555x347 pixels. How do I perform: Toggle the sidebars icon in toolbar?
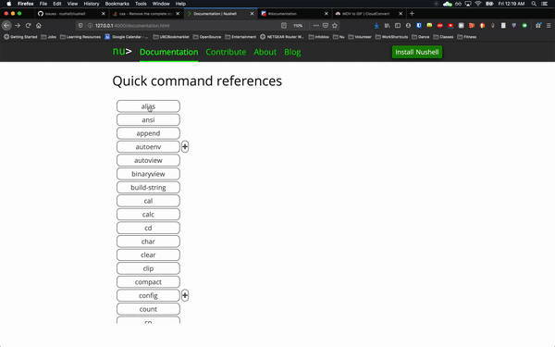[398, 26]
